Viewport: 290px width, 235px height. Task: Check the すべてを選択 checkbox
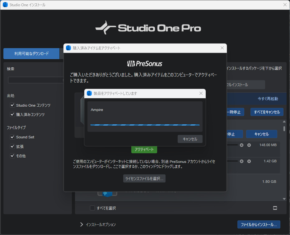[92, 208]
